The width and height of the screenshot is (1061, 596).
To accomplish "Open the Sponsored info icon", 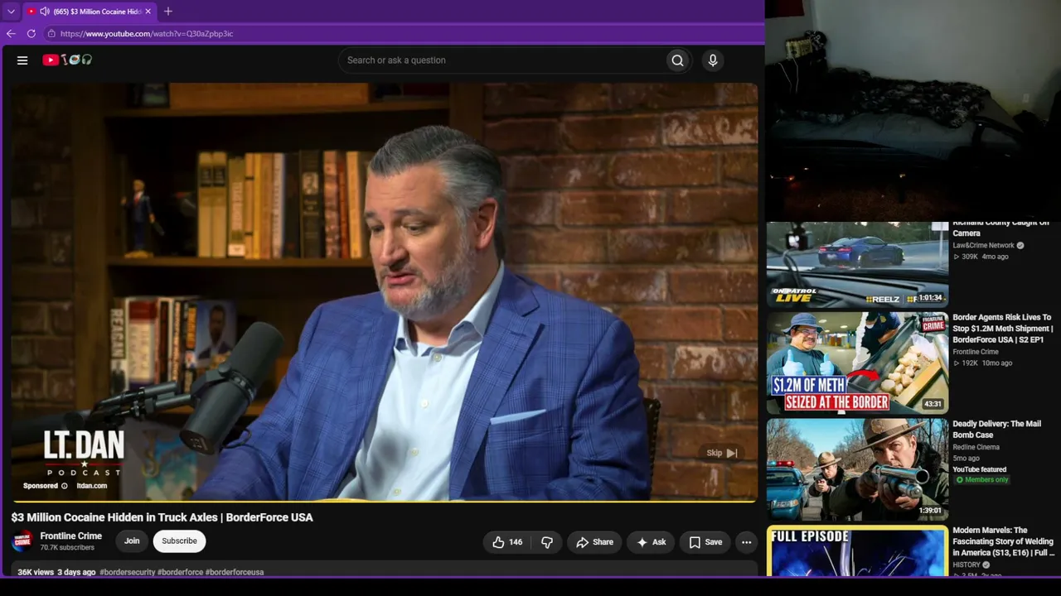I will [x=65, y=486].
